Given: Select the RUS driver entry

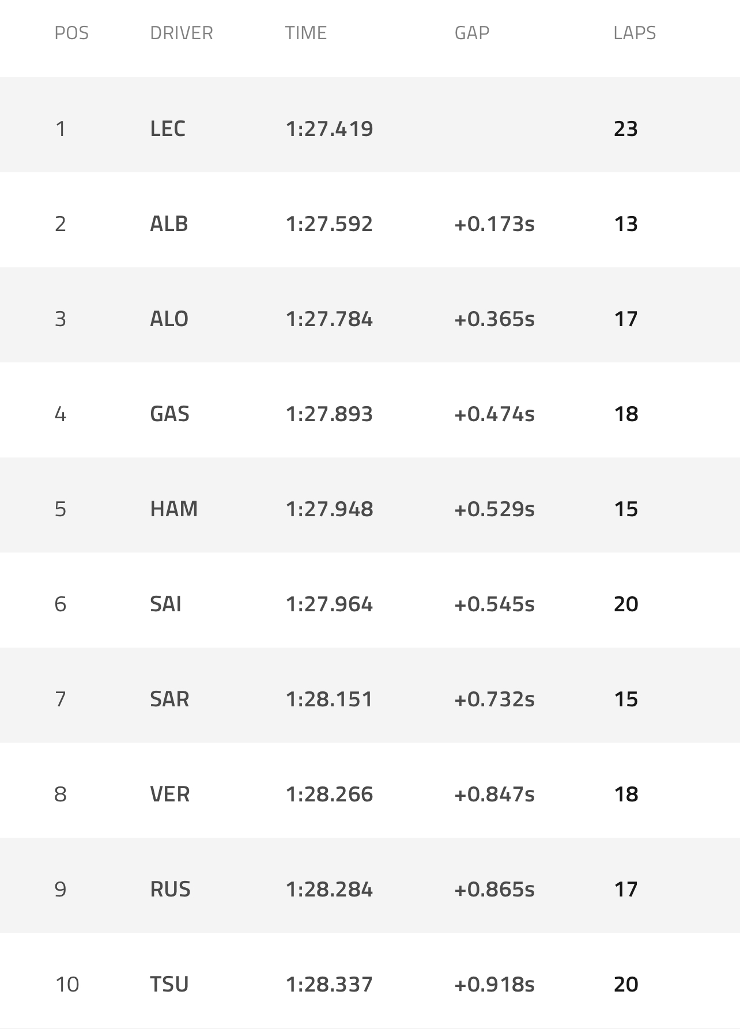Looking at the screenshot, I should click(x=170, y=889).
